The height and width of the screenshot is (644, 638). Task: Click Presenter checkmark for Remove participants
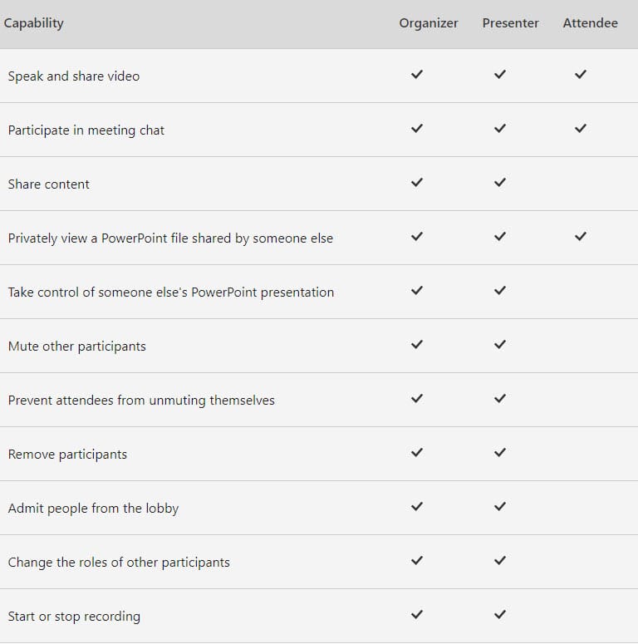pos(499,453)
